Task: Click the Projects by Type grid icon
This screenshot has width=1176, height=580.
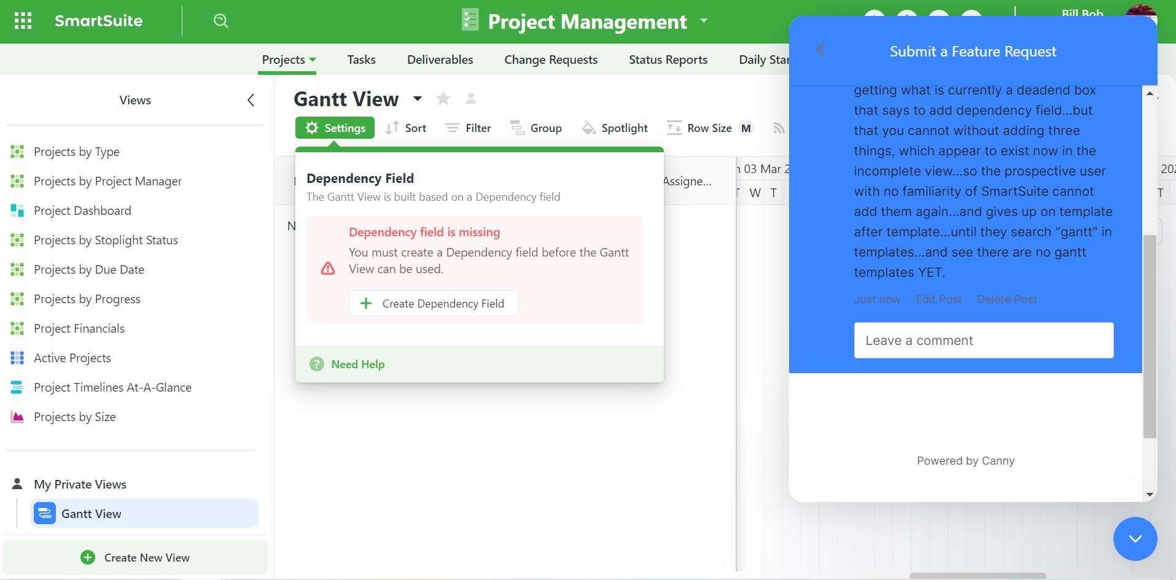Action: 17,152
